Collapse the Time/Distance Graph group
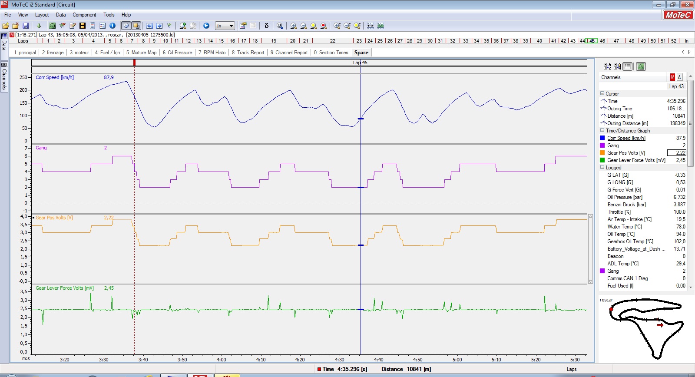Screen dimensions: 695x377 pyautogui.click(x=602, y=130)
